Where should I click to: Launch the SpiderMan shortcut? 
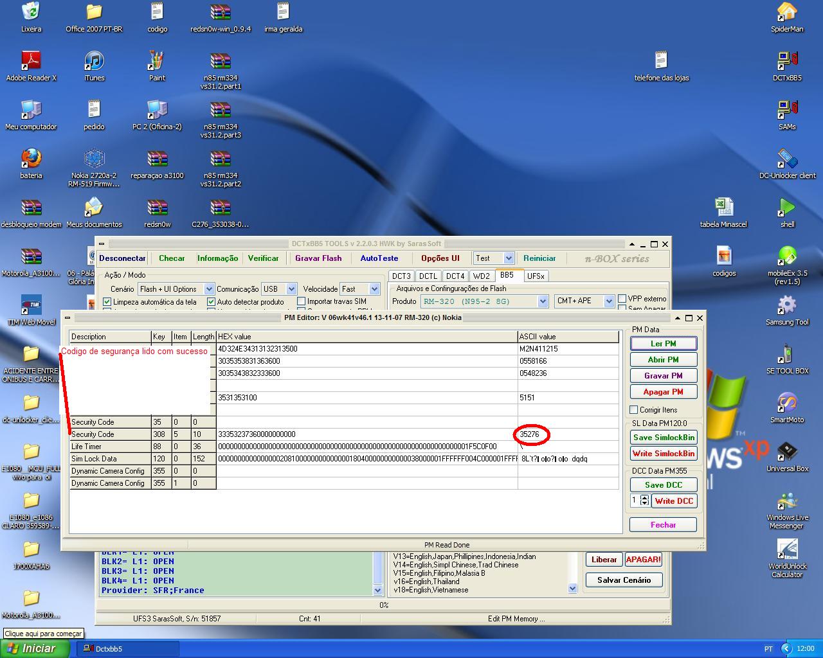[x=787, y=17]
